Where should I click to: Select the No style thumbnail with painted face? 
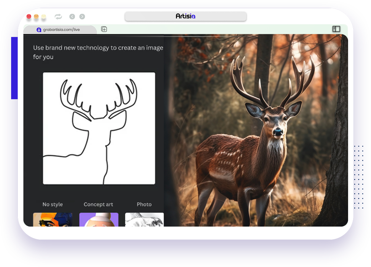pos(53,220)
